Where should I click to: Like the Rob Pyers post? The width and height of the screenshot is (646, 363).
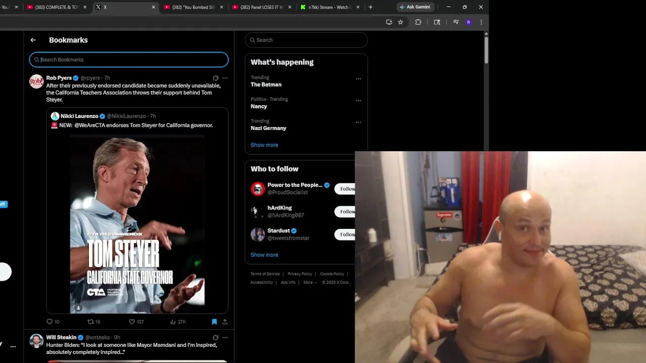pyautogui.click(x=136, y=322)
